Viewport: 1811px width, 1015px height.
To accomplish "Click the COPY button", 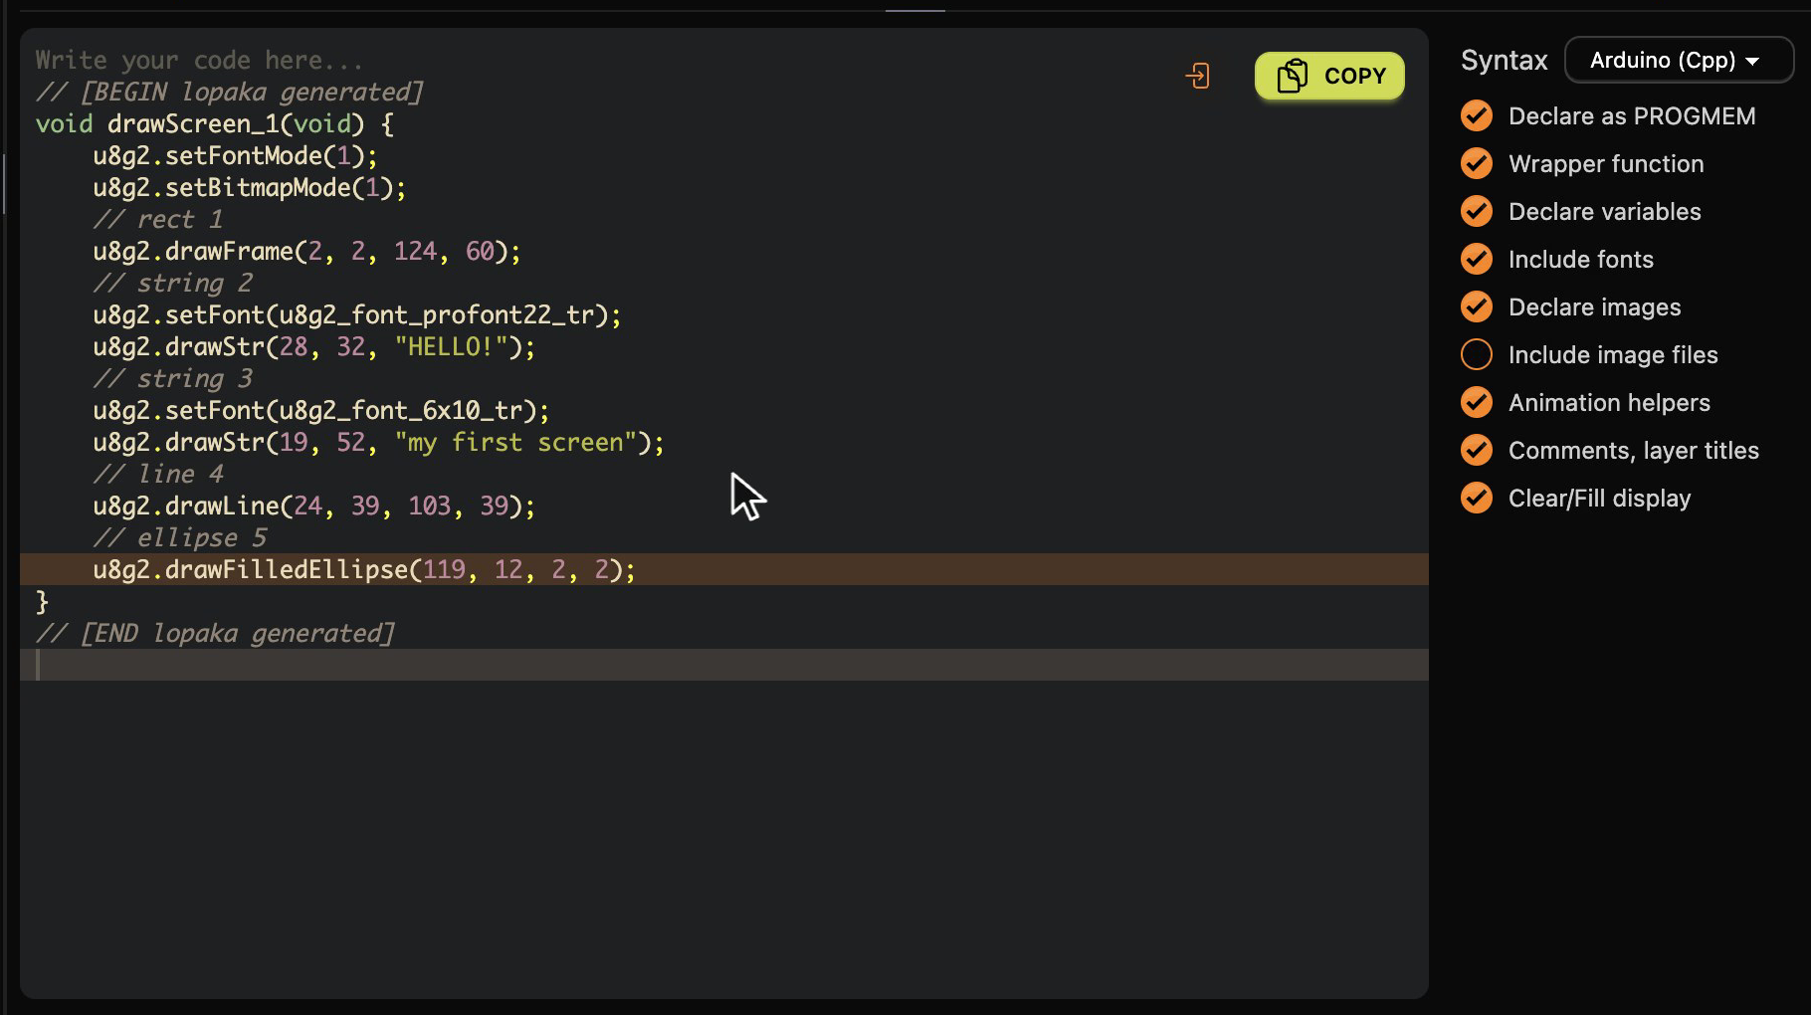I will [x=1329, y=76].
